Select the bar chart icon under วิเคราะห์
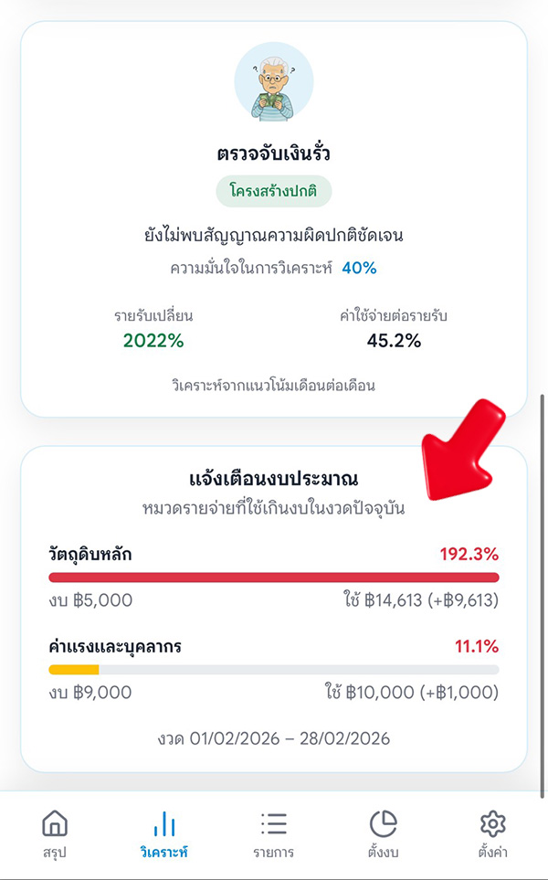The image size is (548, 880). pos(163,824)
